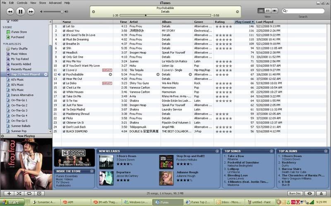Open Rockferry in Top Albums

coord(289,162)
